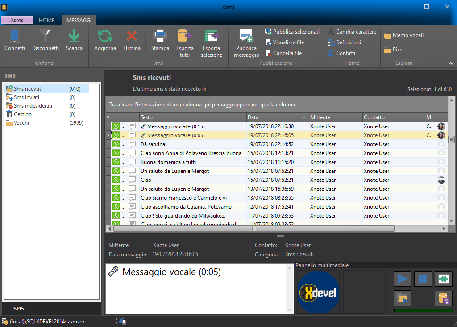Click group-by-column header drop area
This screenshot has height=327, width=457.
(x=276, y=105)
